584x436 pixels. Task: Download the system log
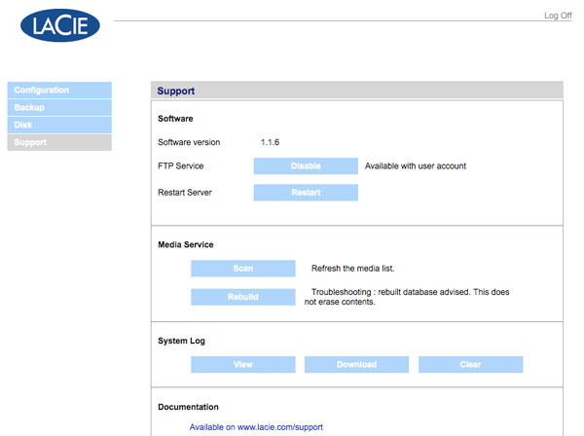click(x=356, y=365)
